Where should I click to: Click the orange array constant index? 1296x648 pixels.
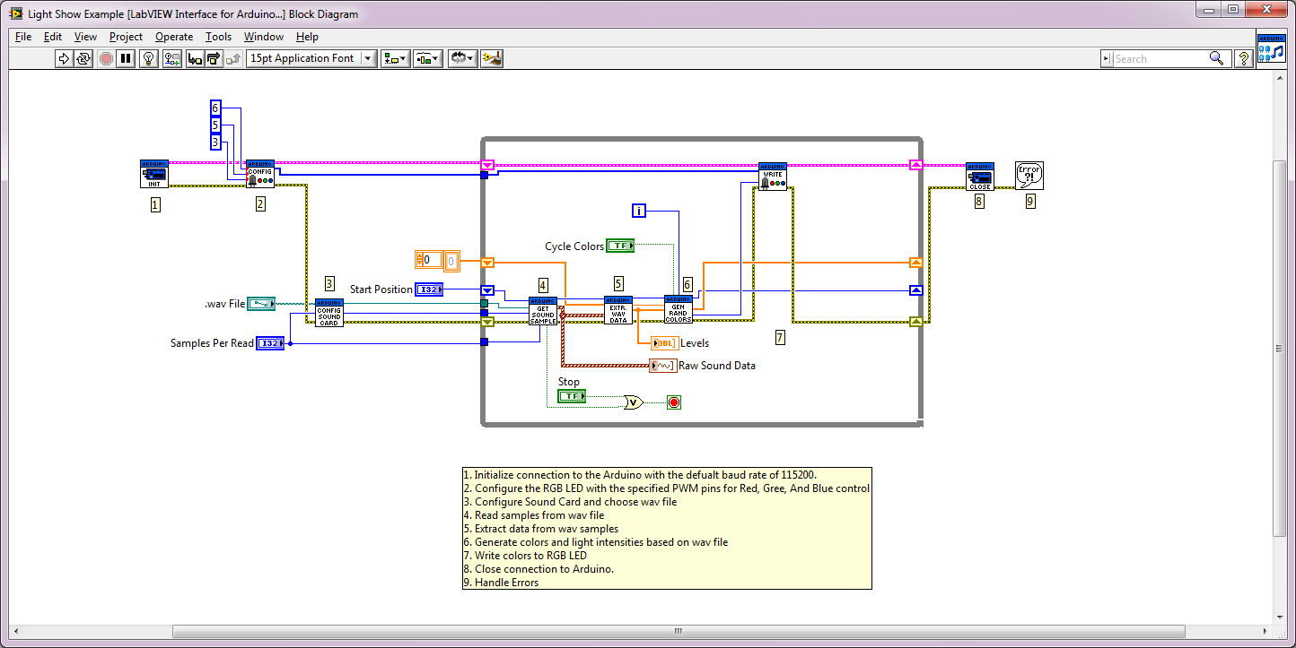[429, 260]
